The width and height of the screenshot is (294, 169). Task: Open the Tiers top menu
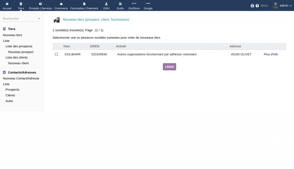[x=21, y=6]
